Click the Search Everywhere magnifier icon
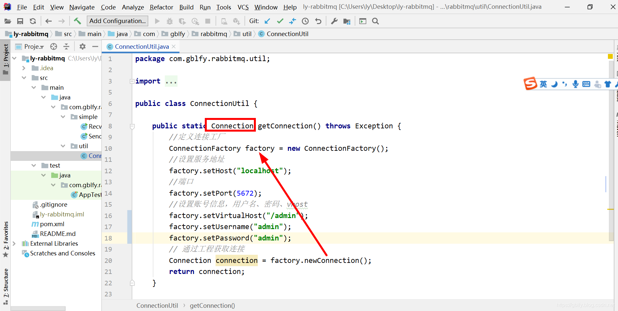 [x=375, y=21]
